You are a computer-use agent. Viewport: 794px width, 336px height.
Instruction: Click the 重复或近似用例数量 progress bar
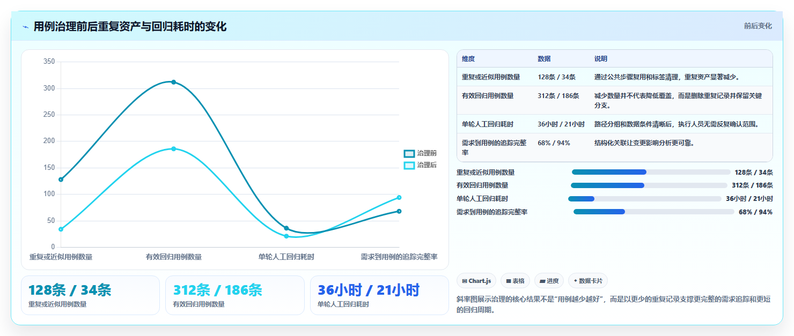click(x=651, y=172)
